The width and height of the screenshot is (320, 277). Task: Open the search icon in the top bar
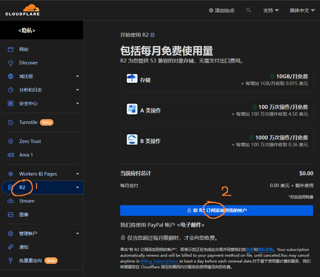[249, 10]
